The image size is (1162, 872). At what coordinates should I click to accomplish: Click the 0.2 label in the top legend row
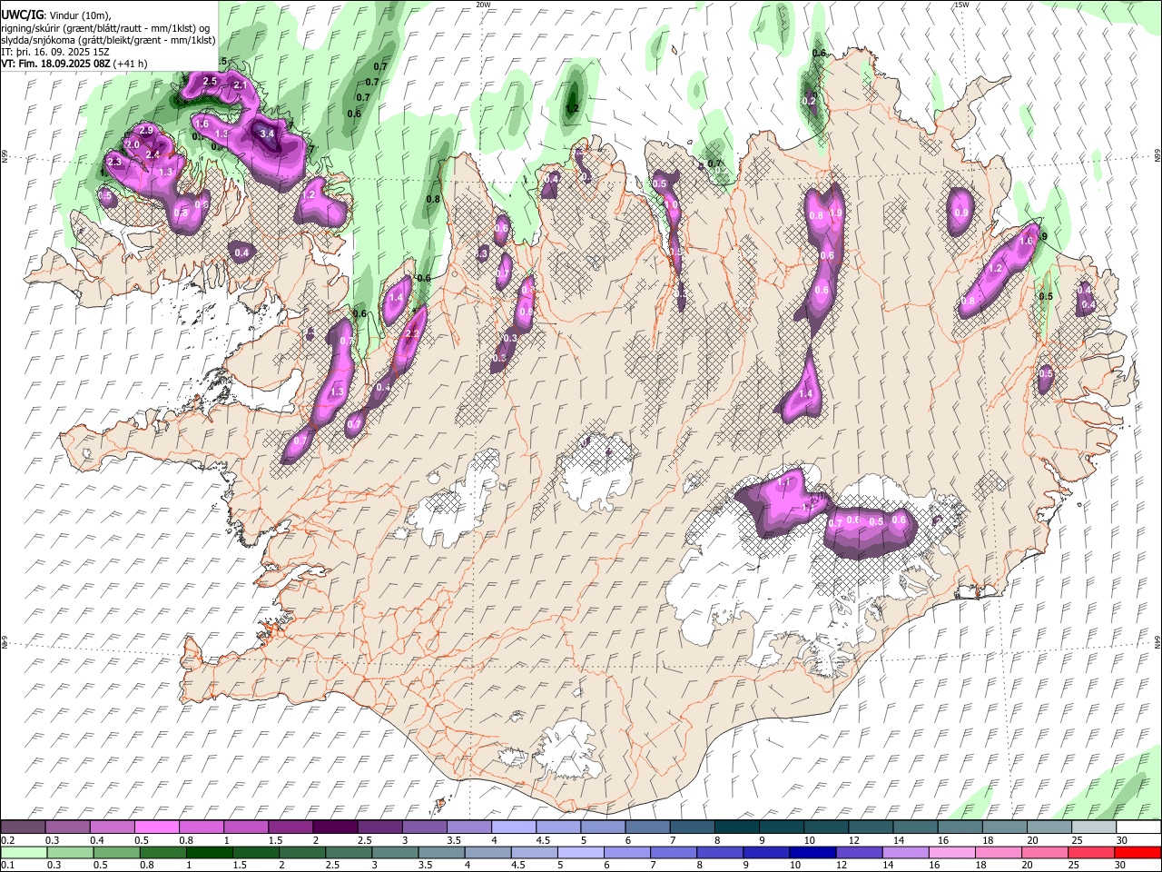[x=7, y=840]
